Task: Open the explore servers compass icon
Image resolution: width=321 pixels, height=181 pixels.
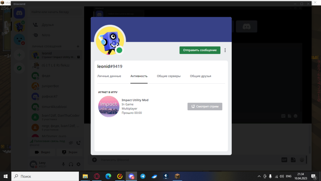Action: coord(19,68)
